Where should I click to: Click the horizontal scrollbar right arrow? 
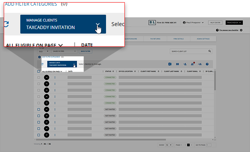[213, 140]
